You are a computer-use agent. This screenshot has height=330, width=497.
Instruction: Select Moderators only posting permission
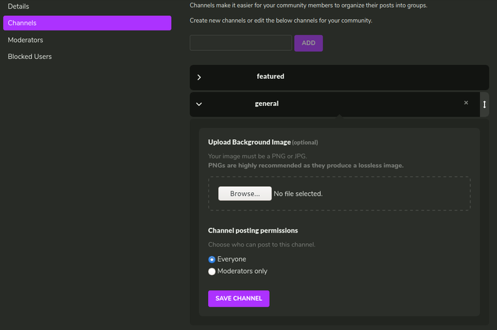(212, 271)
